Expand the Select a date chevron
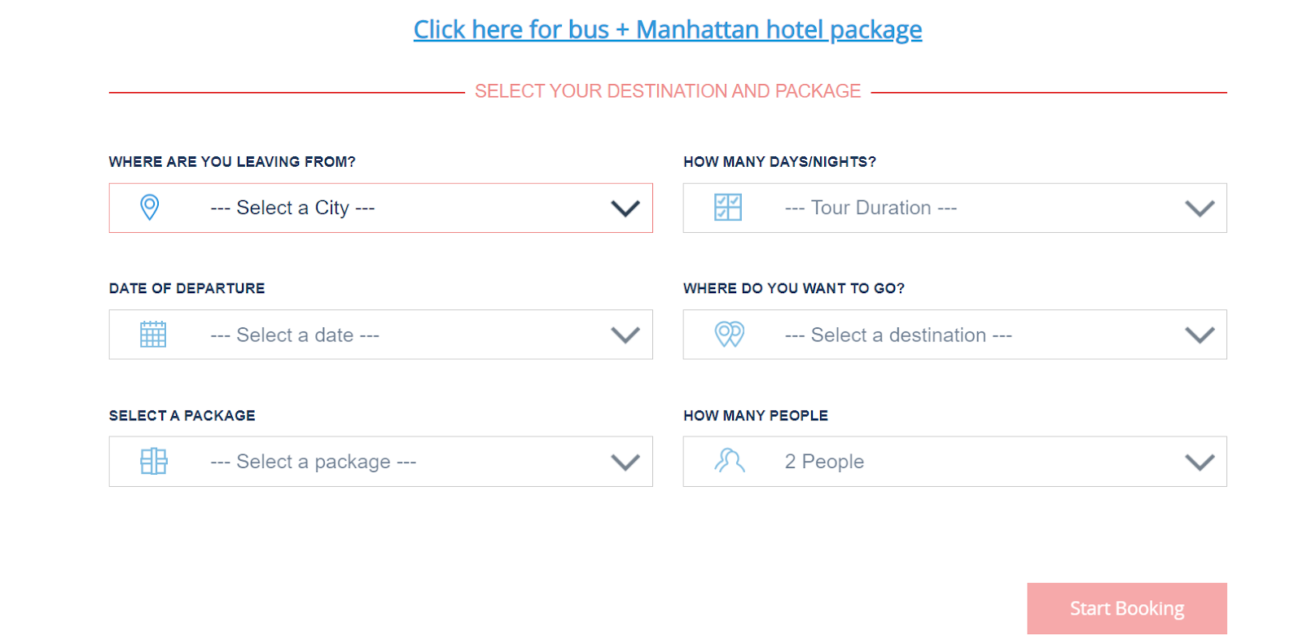The width and height of the screenshot is (1303, 640). pos(625,335)
